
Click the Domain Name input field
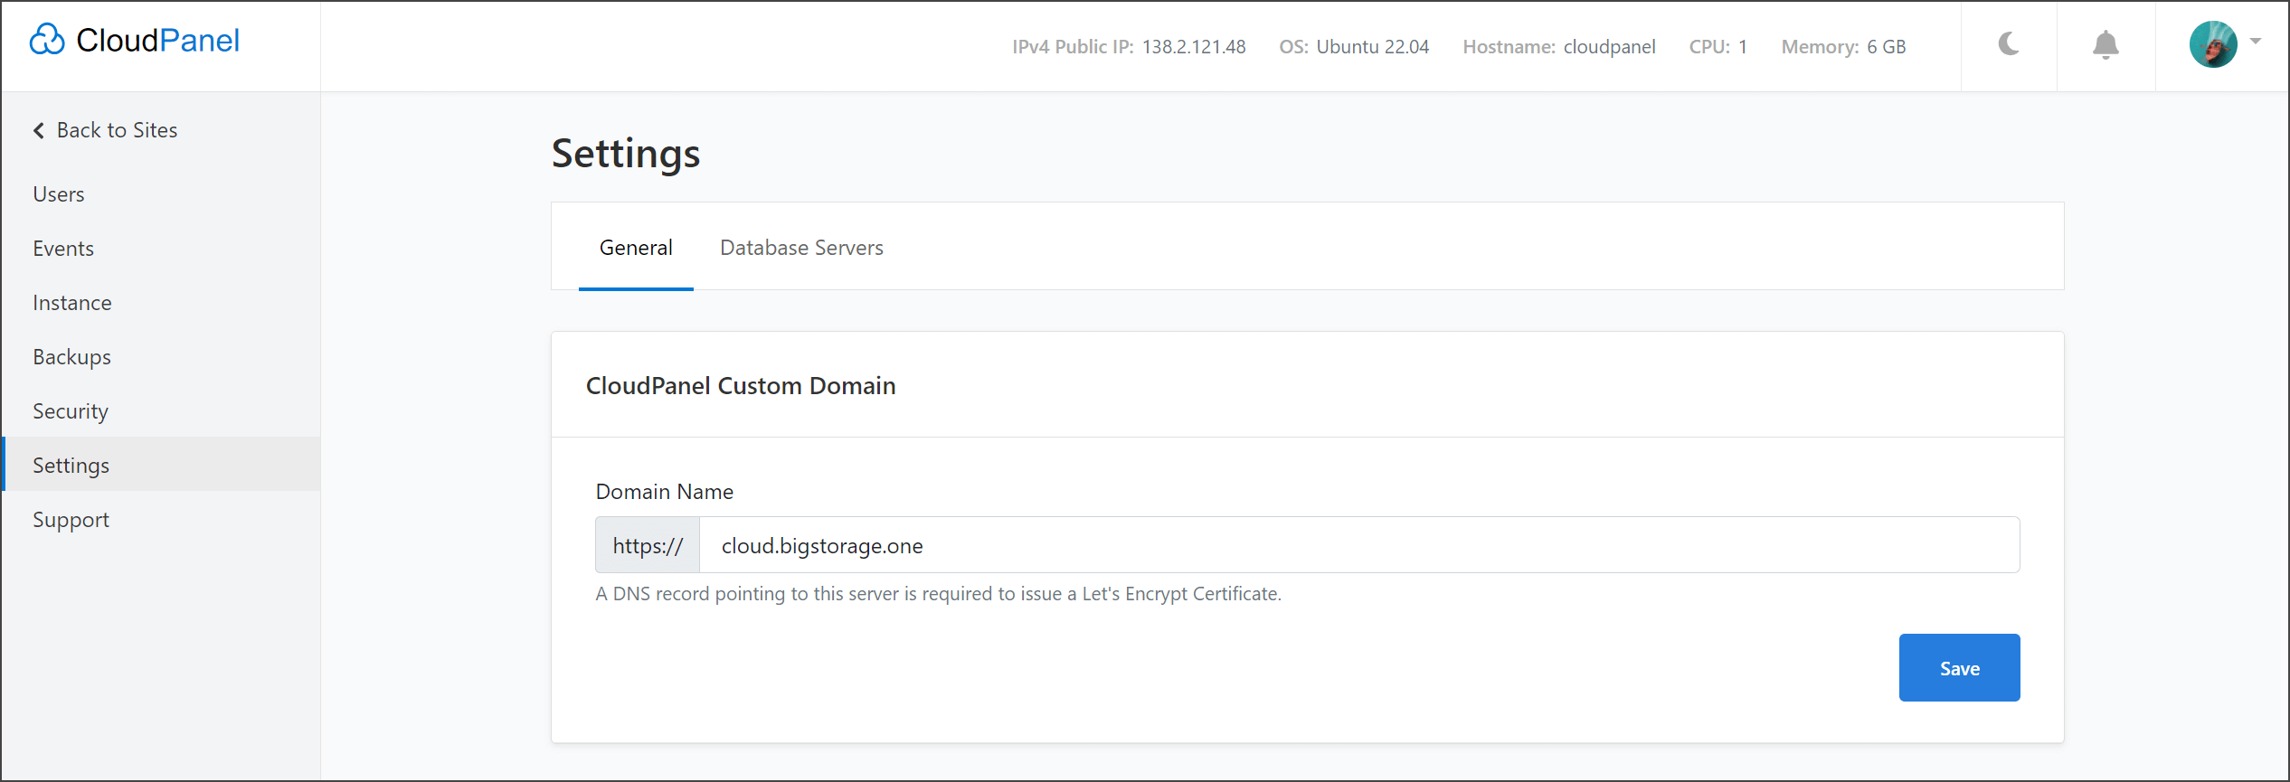pos(1359,545)
